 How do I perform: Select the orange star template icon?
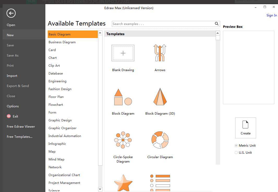pos(123,183)
